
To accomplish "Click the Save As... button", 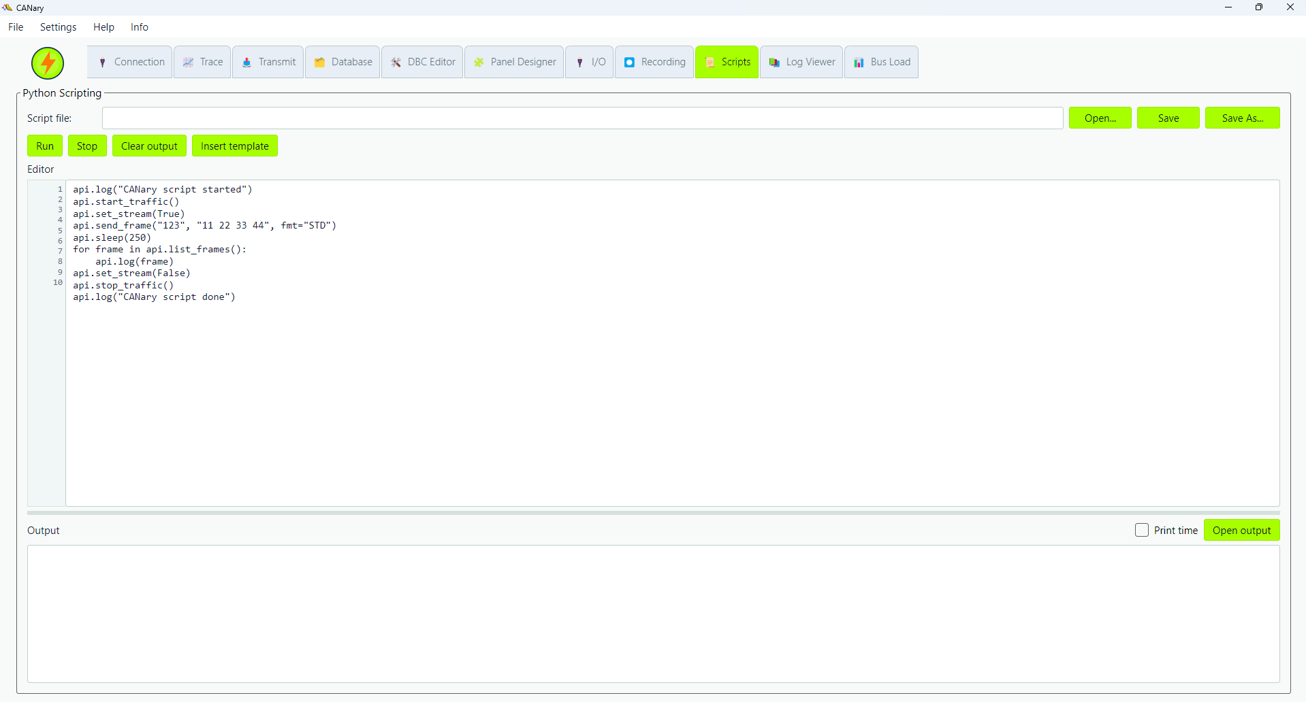I will [x=1243, y=118].
